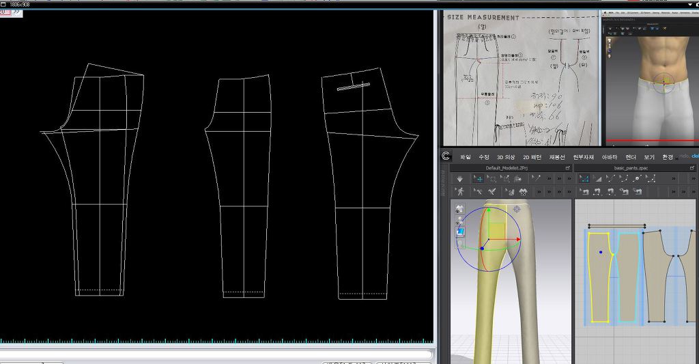
Task: Select the Segment Sewing tool
Action: [x=597, y=192]
